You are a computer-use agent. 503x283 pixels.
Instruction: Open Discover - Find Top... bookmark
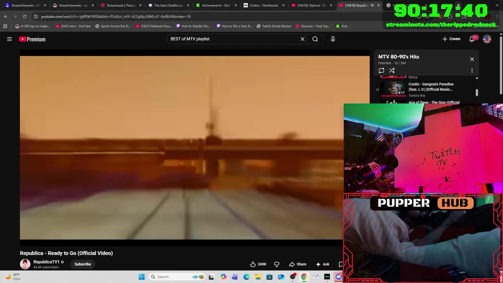pyautogui.click(x=313, y=26)
